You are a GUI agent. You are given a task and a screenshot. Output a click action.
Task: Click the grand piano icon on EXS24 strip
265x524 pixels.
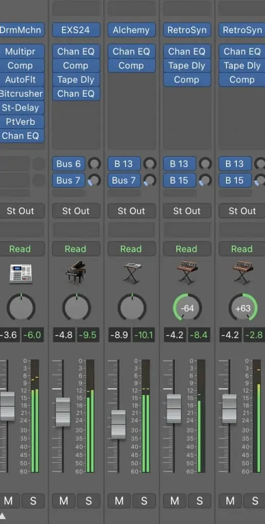[x=76, y=273]
